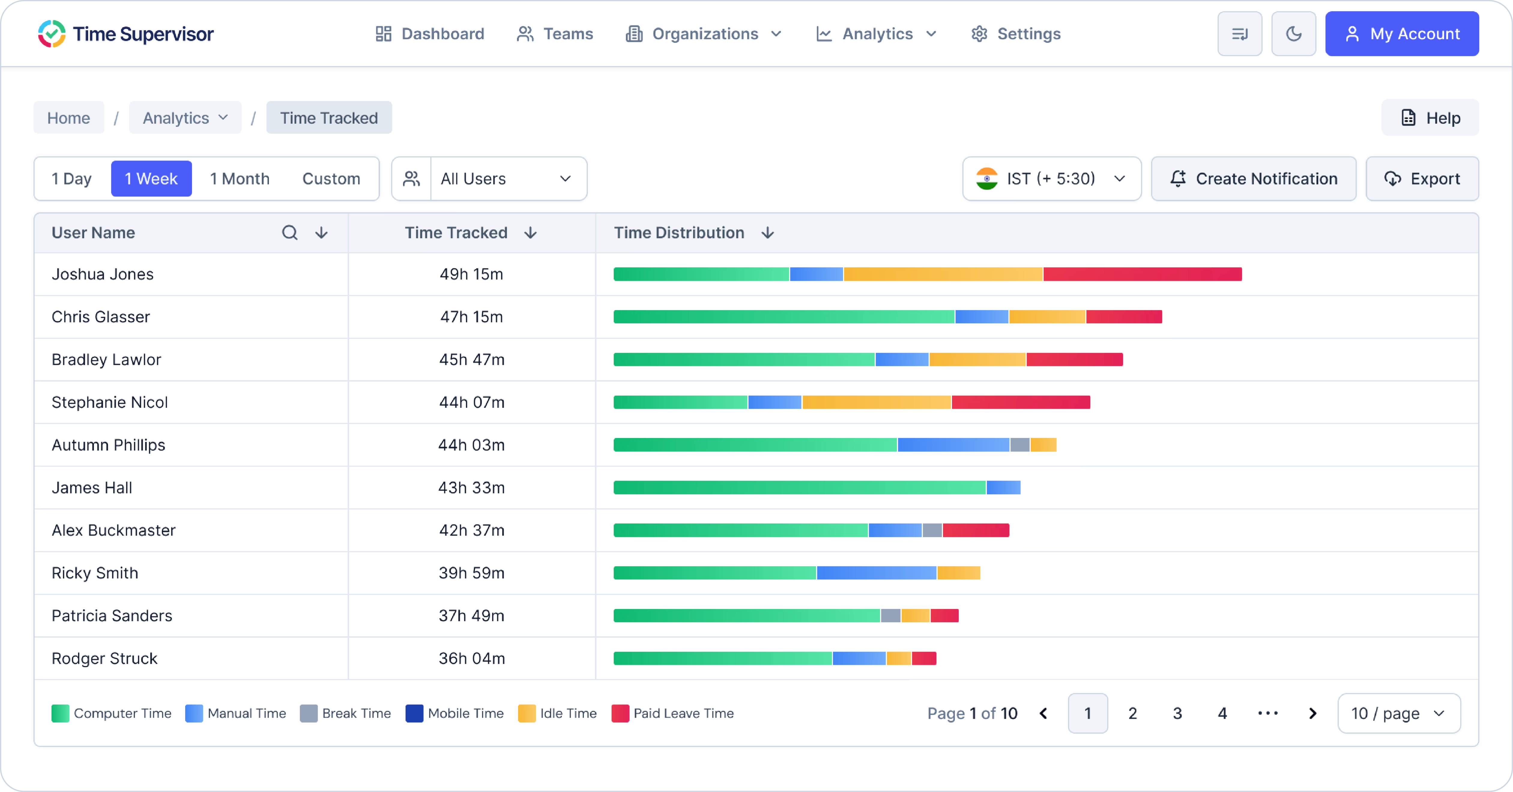Click the users icon beside All Users

[412, 178]
